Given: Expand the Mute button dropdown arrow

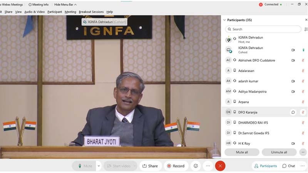Looking at the screenshot, I should [99, 166].
